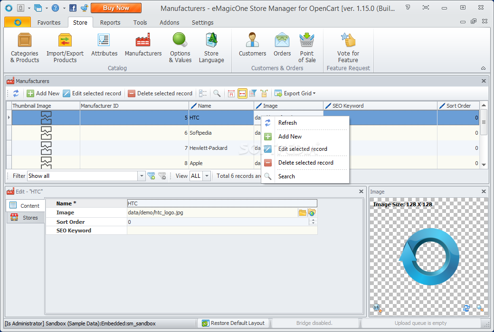The width and height of the screenshot is (494, 332).
Task: Click the 1:1 zoom icon in Image panel
Action: coord(378,308)
